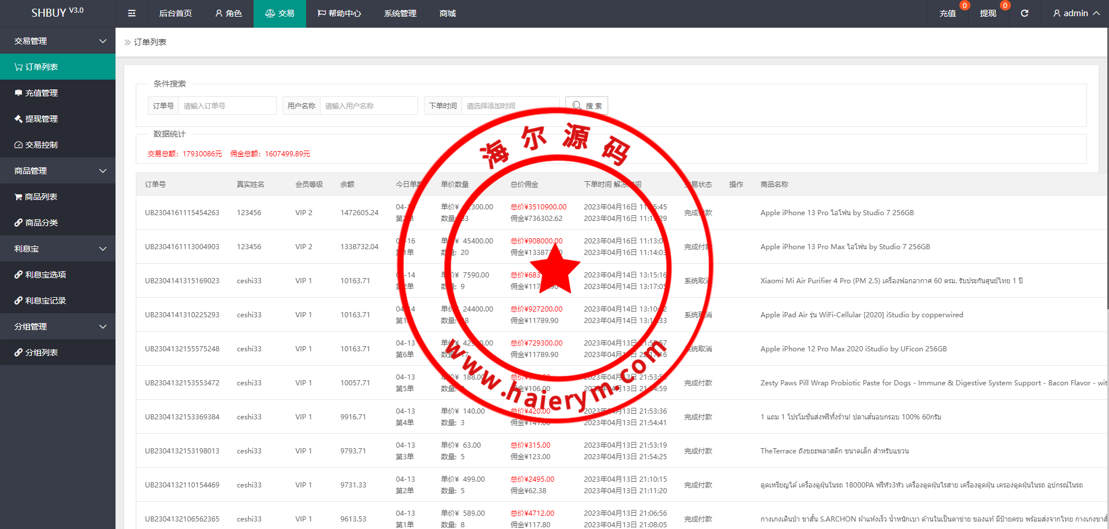Open 商品列表 in the sidebar

tap(40, 197)
